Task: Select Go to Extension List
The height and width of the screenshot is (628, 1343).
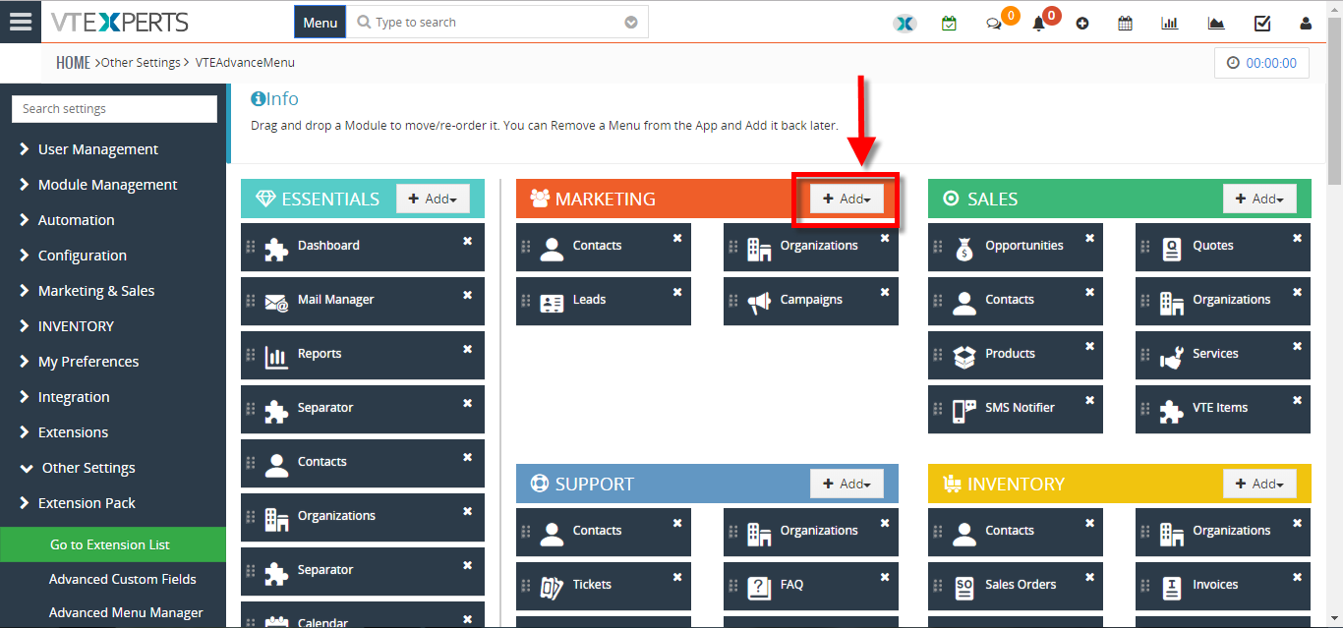Action: click(113, 544)
